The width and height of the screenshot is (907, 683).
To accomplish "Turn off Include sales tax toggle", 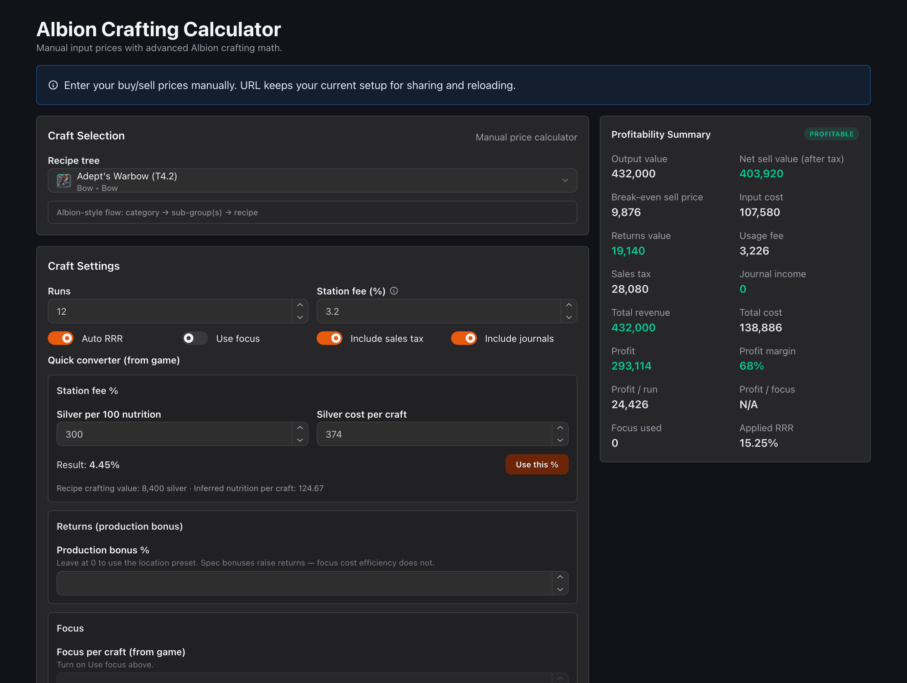I will [330, 338].
